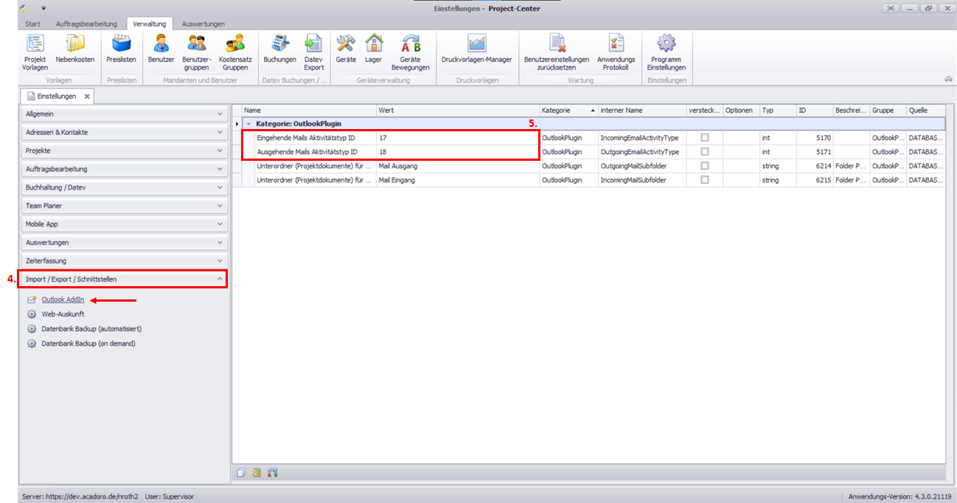Click the Wert cell containing 17
Viewport: 957px width, 503px height.
(x=457, y=138)
